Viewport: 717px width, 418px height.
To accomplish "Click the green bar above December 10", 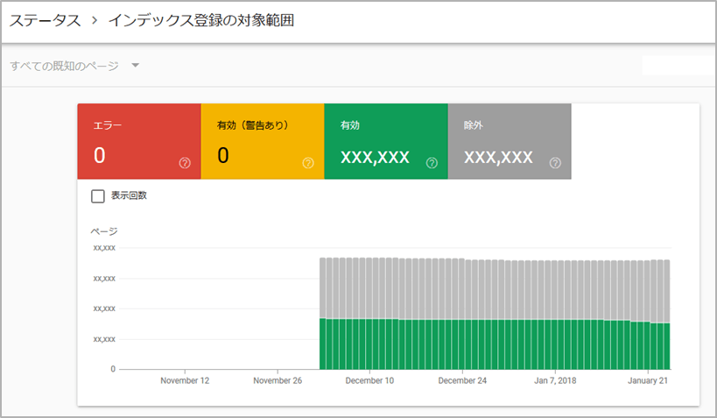I will pyautogui.click(x=370, y=344).
